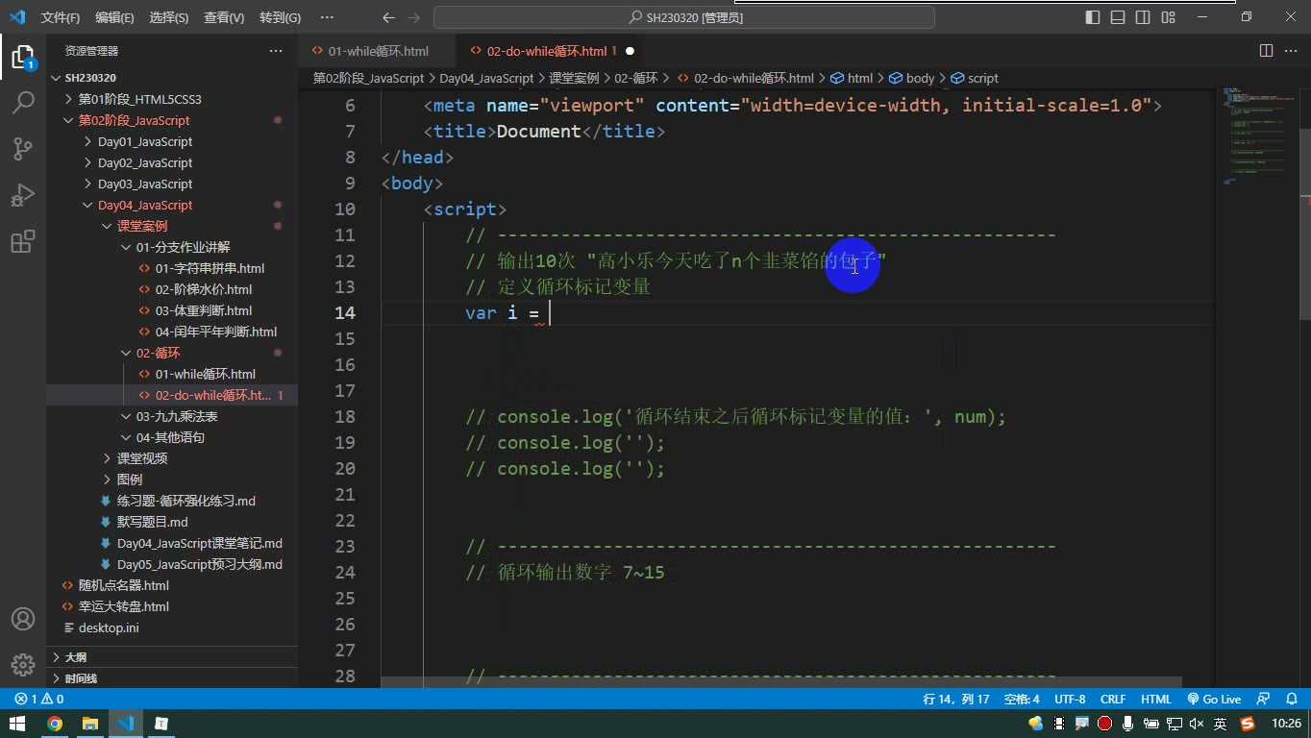Image resolution: width=1311 pixels, height=738 pixels.
Task: Click the UTF-8 encoding button
Action: pyautogui.click(x=1070, y=700)
